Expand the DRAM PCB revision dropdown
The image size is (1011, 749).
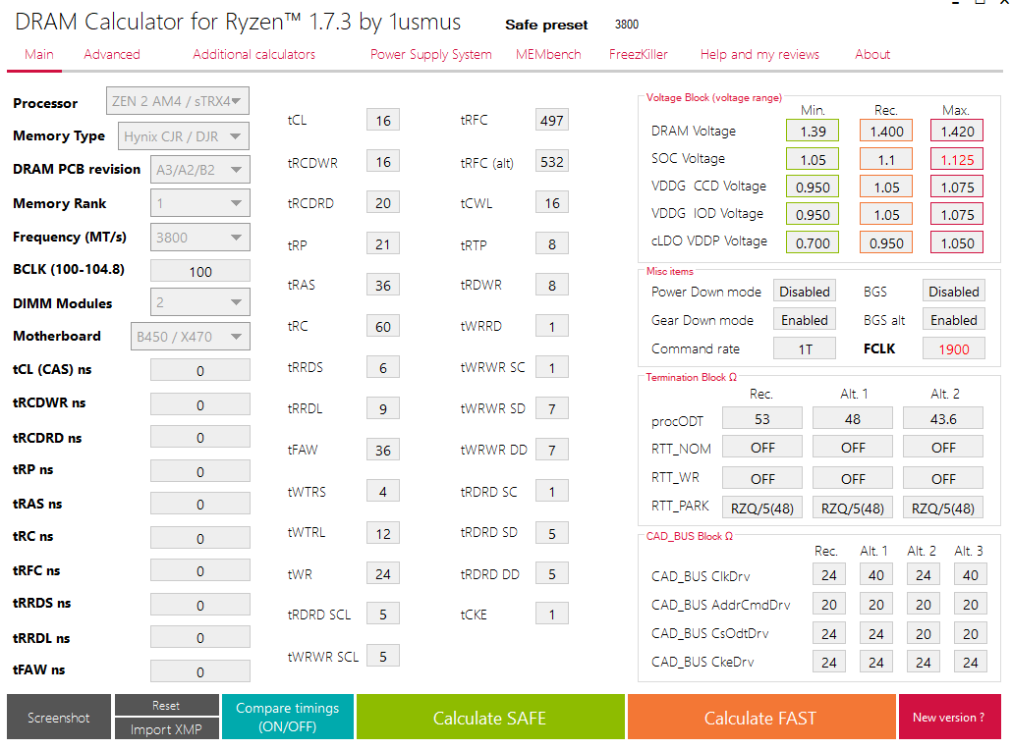pos(199,170)
